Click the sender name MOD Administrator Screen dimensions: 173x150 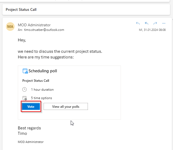pyautogui.click(x=34, y=25)
